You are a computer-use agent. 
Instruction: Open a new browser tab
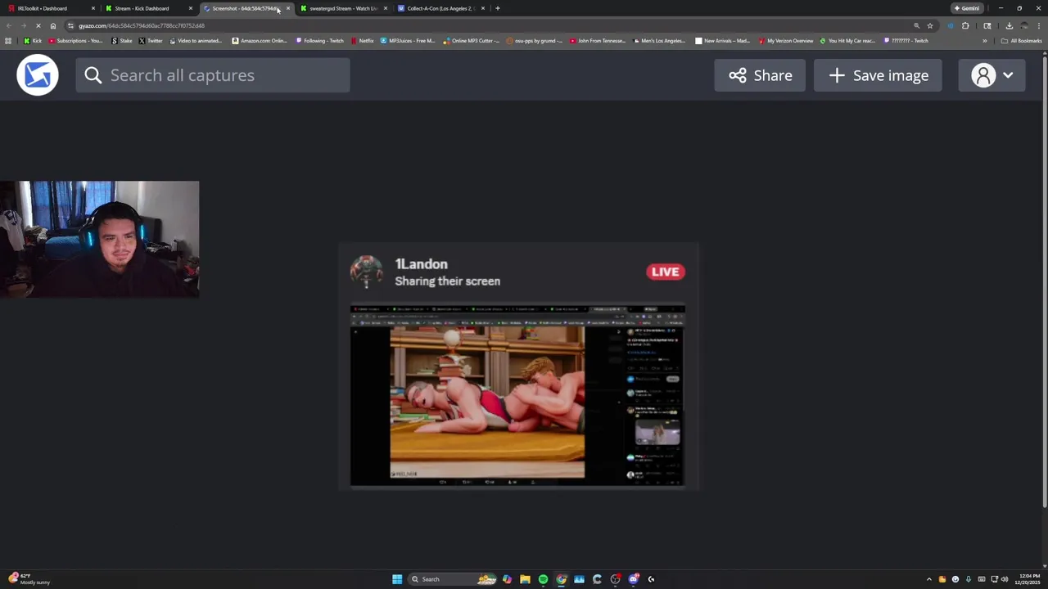coord(498,8)
